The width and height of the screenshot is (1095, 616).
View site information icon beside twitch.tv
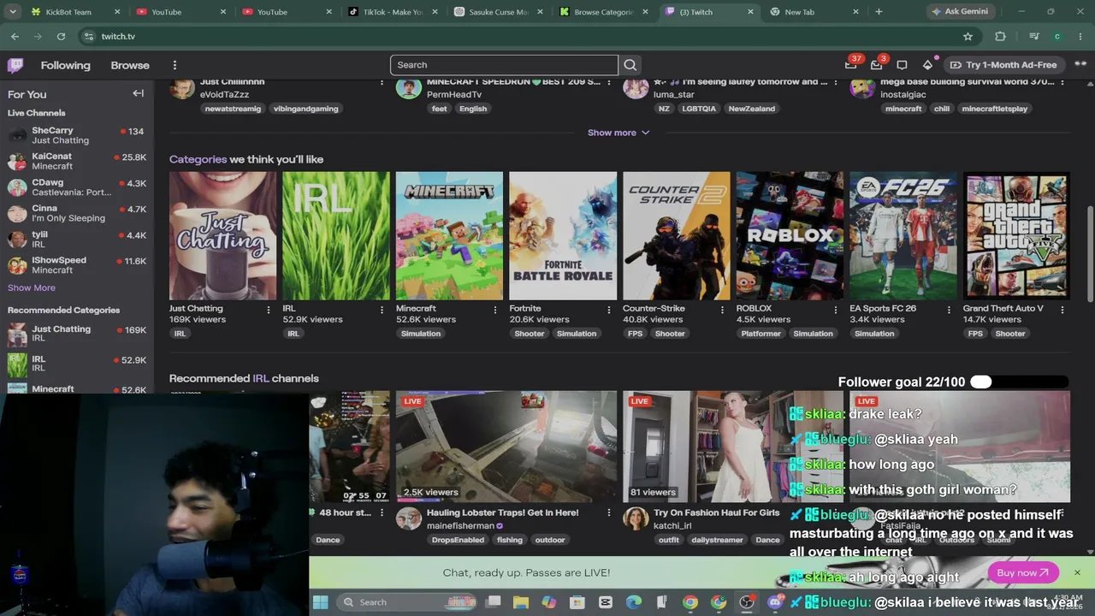(x=88, y=37)
